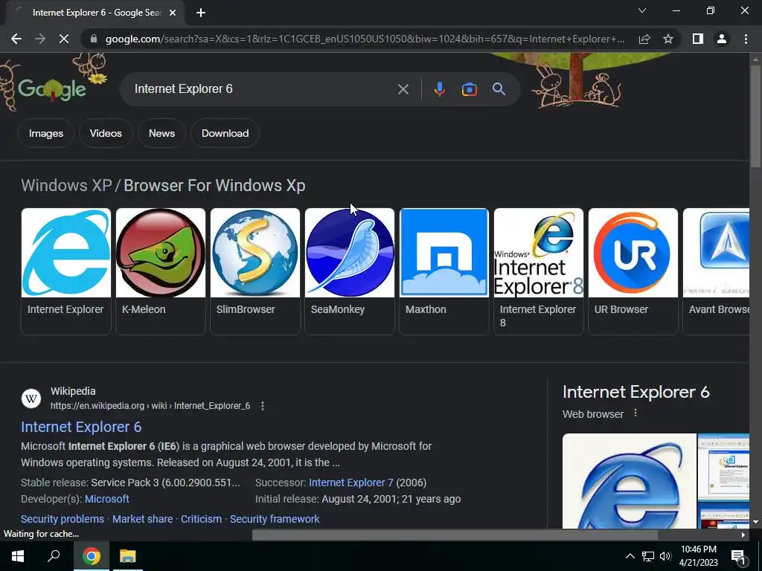Close the Internet Explorer 6 tab

click(x=173, y=13)
